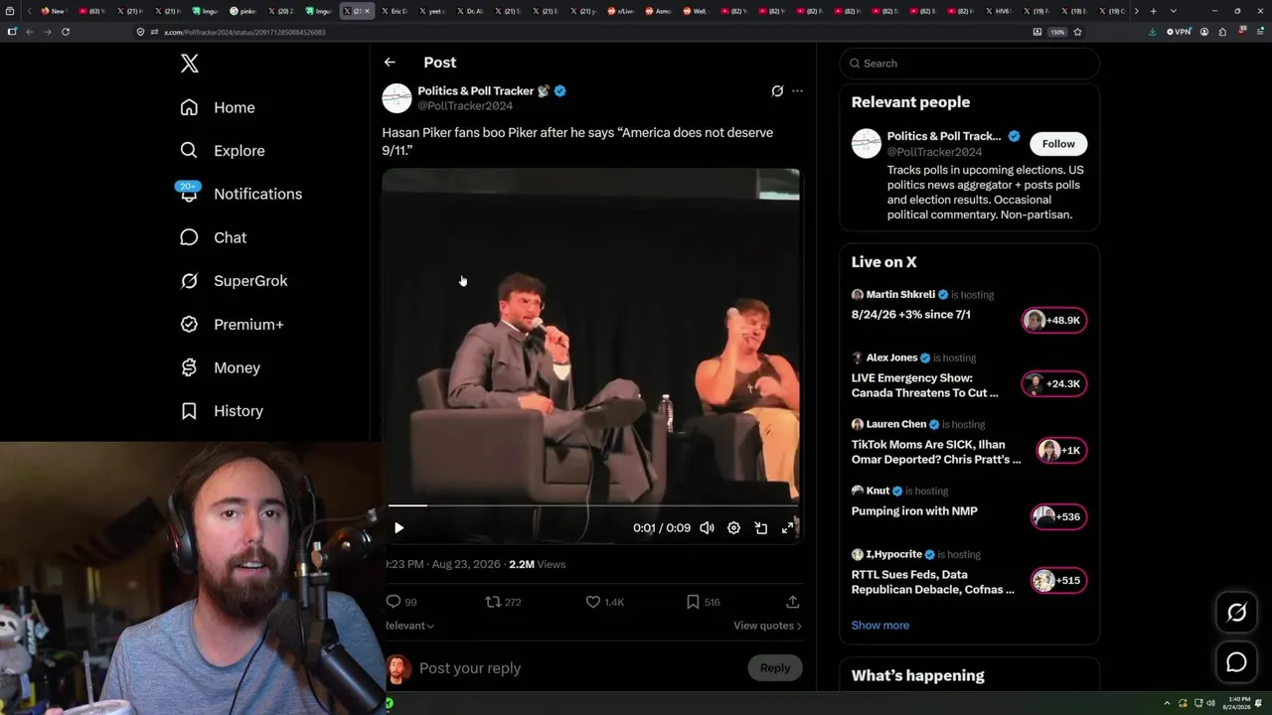Image resolution: width=1272 pixels, height=715 pixels.
Task: Open I,Hypocrite RTTL Sues Feds live
Action: pos(933,582)
